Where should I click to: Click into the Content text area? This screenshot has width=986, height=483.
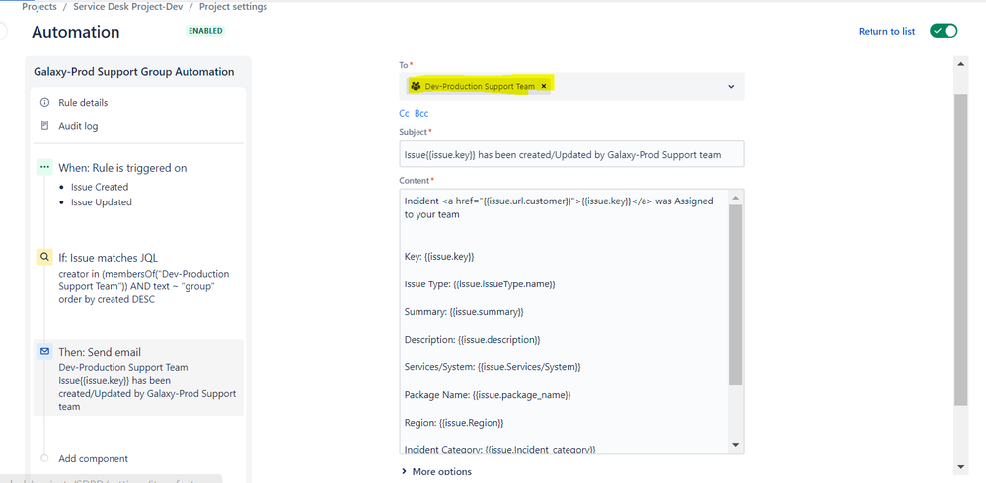coord(564,321)
